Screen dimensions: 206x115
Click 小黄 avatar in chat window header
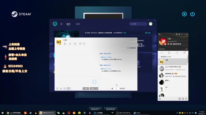click(x=59, y=42)
